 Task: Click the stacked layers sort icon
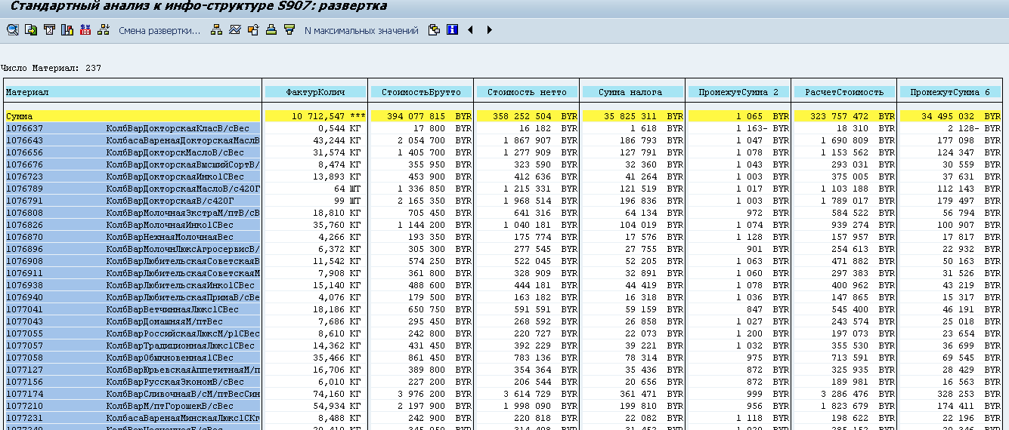[271, 30]
